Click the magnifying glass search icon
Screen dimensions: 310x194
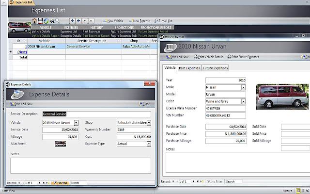[x=57, y=20]
